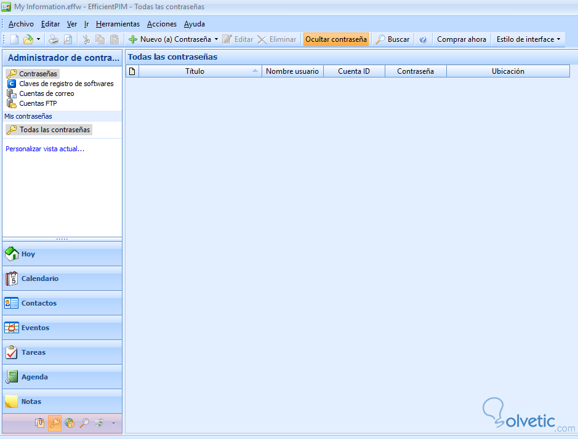Click the copy icon in toolbar
The height and width of the screenshot is (439, 578).
(100, 39)
